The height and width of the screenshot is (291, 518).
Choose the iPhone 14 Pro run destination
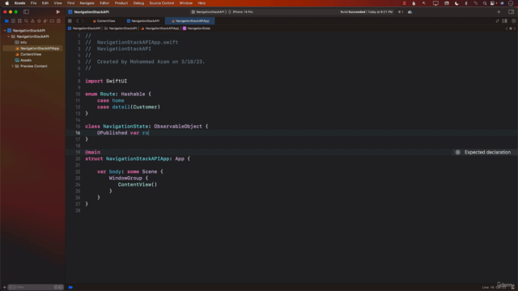tap(242, 12)
